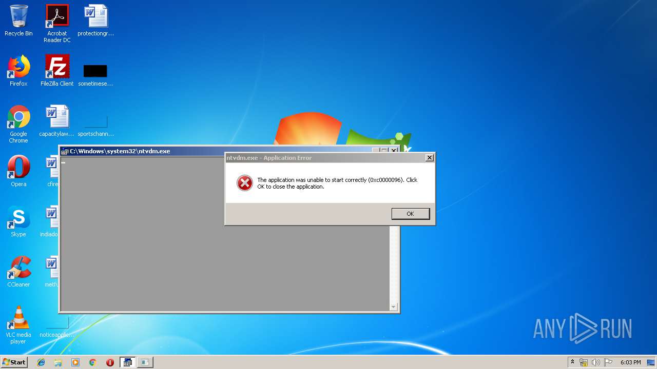This screenshot has width=657, height=369.
Task: Launch Firefox from the desktop
Action: [18, 71]
